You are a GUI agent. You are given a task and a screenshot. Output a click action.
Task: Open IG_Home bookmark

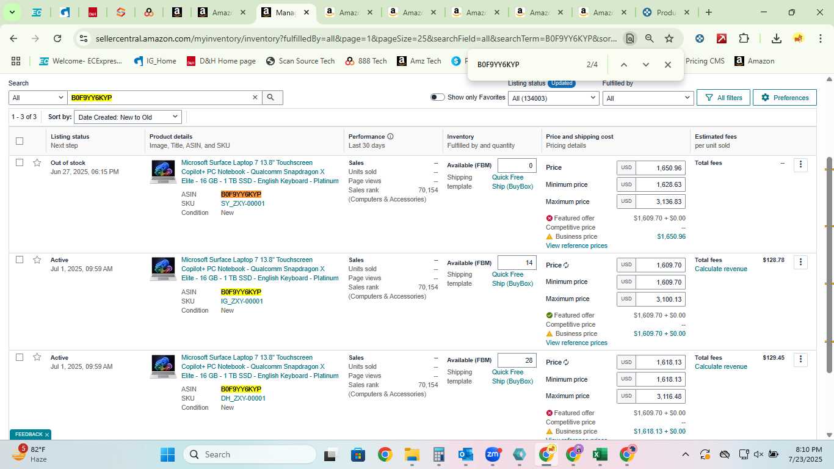154,61
